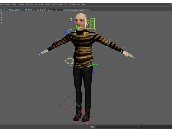Screen dimensions: 172x129
Task: Open the Help menu
Action: (83, 5)
